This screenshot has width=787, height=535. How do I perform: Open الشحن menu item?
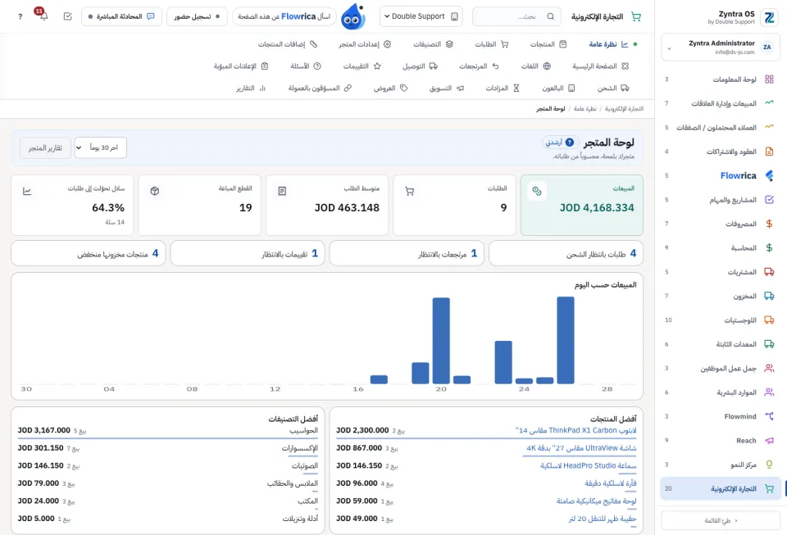(x=613, y=88)
